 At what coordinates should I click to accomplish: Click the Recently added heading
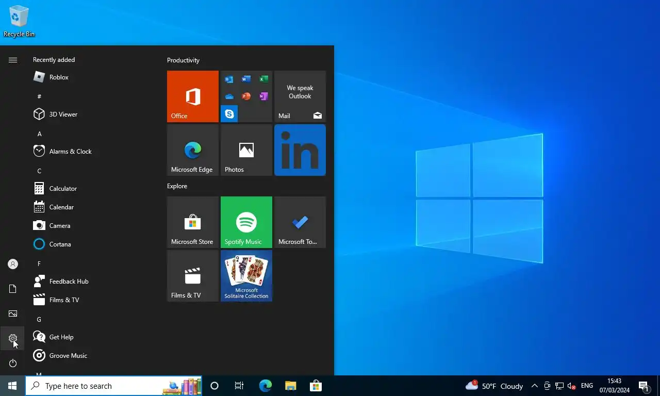[54, 60]
